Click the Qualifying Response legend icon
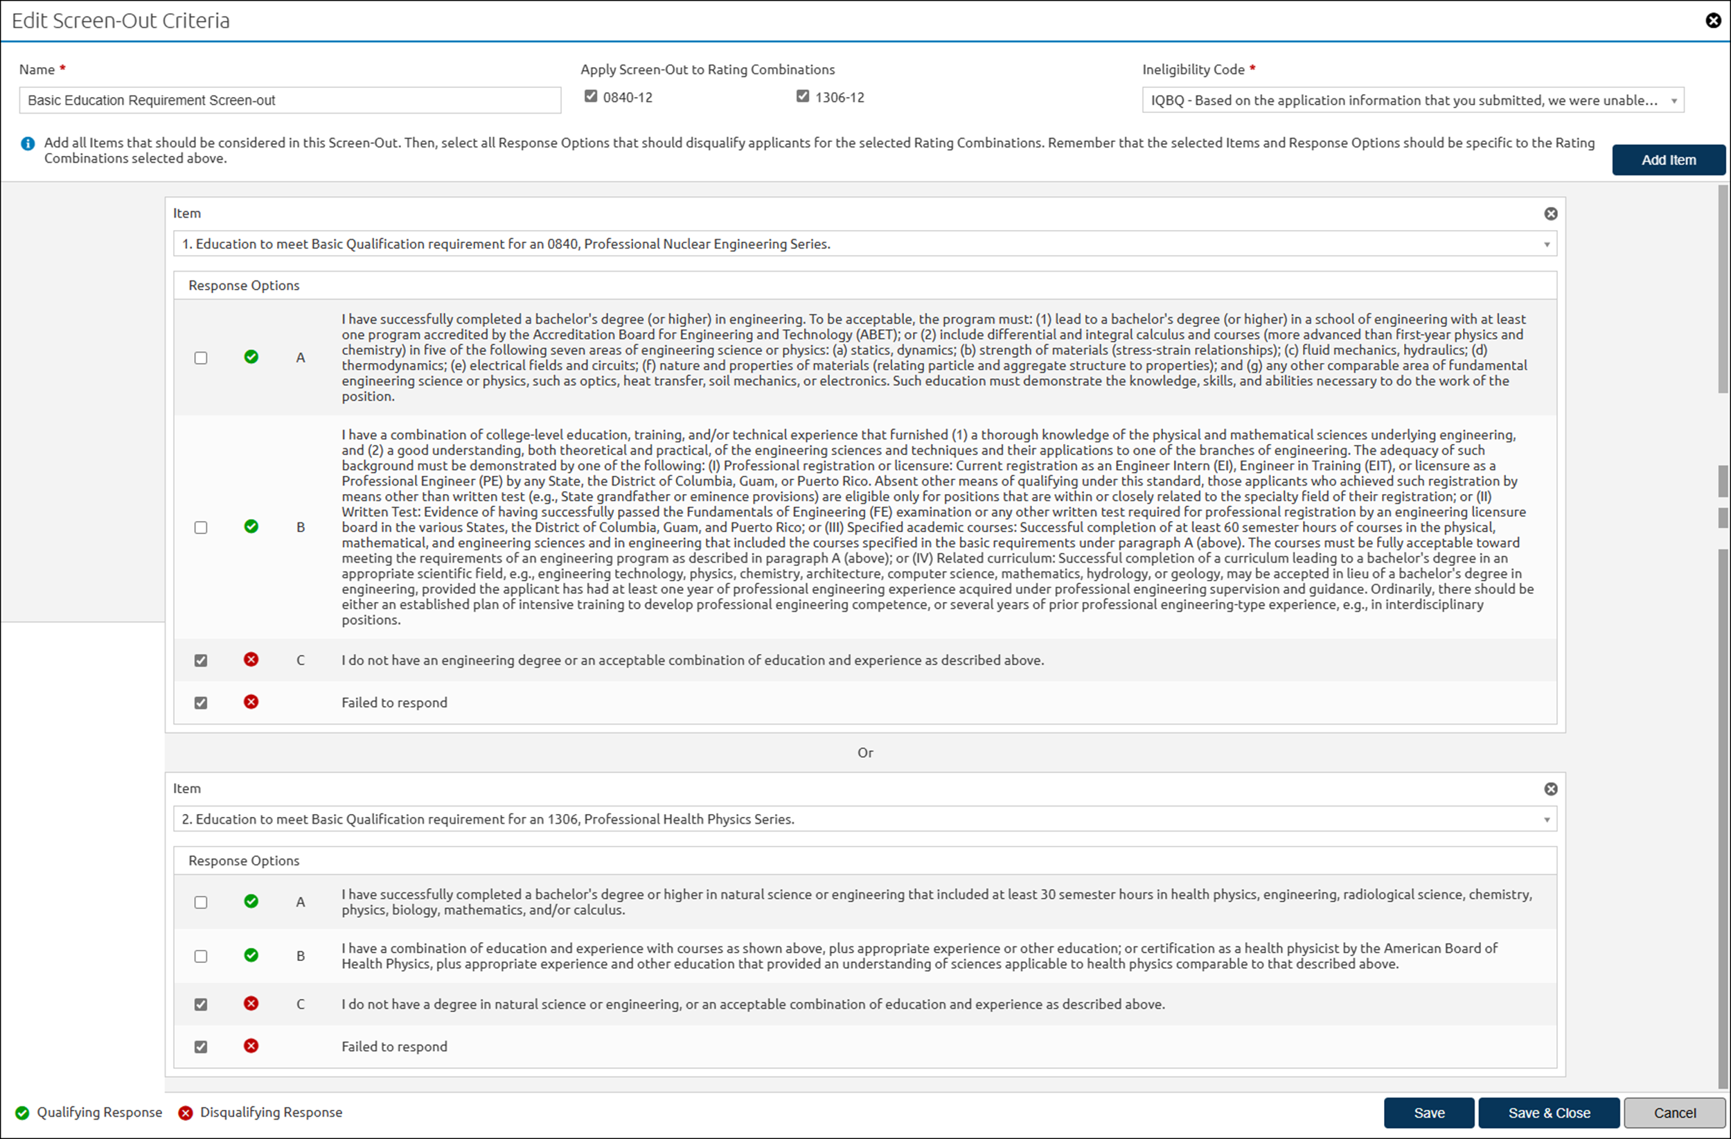The height and width of the screenshot is (1139, 1731). tap(22, 1112)
